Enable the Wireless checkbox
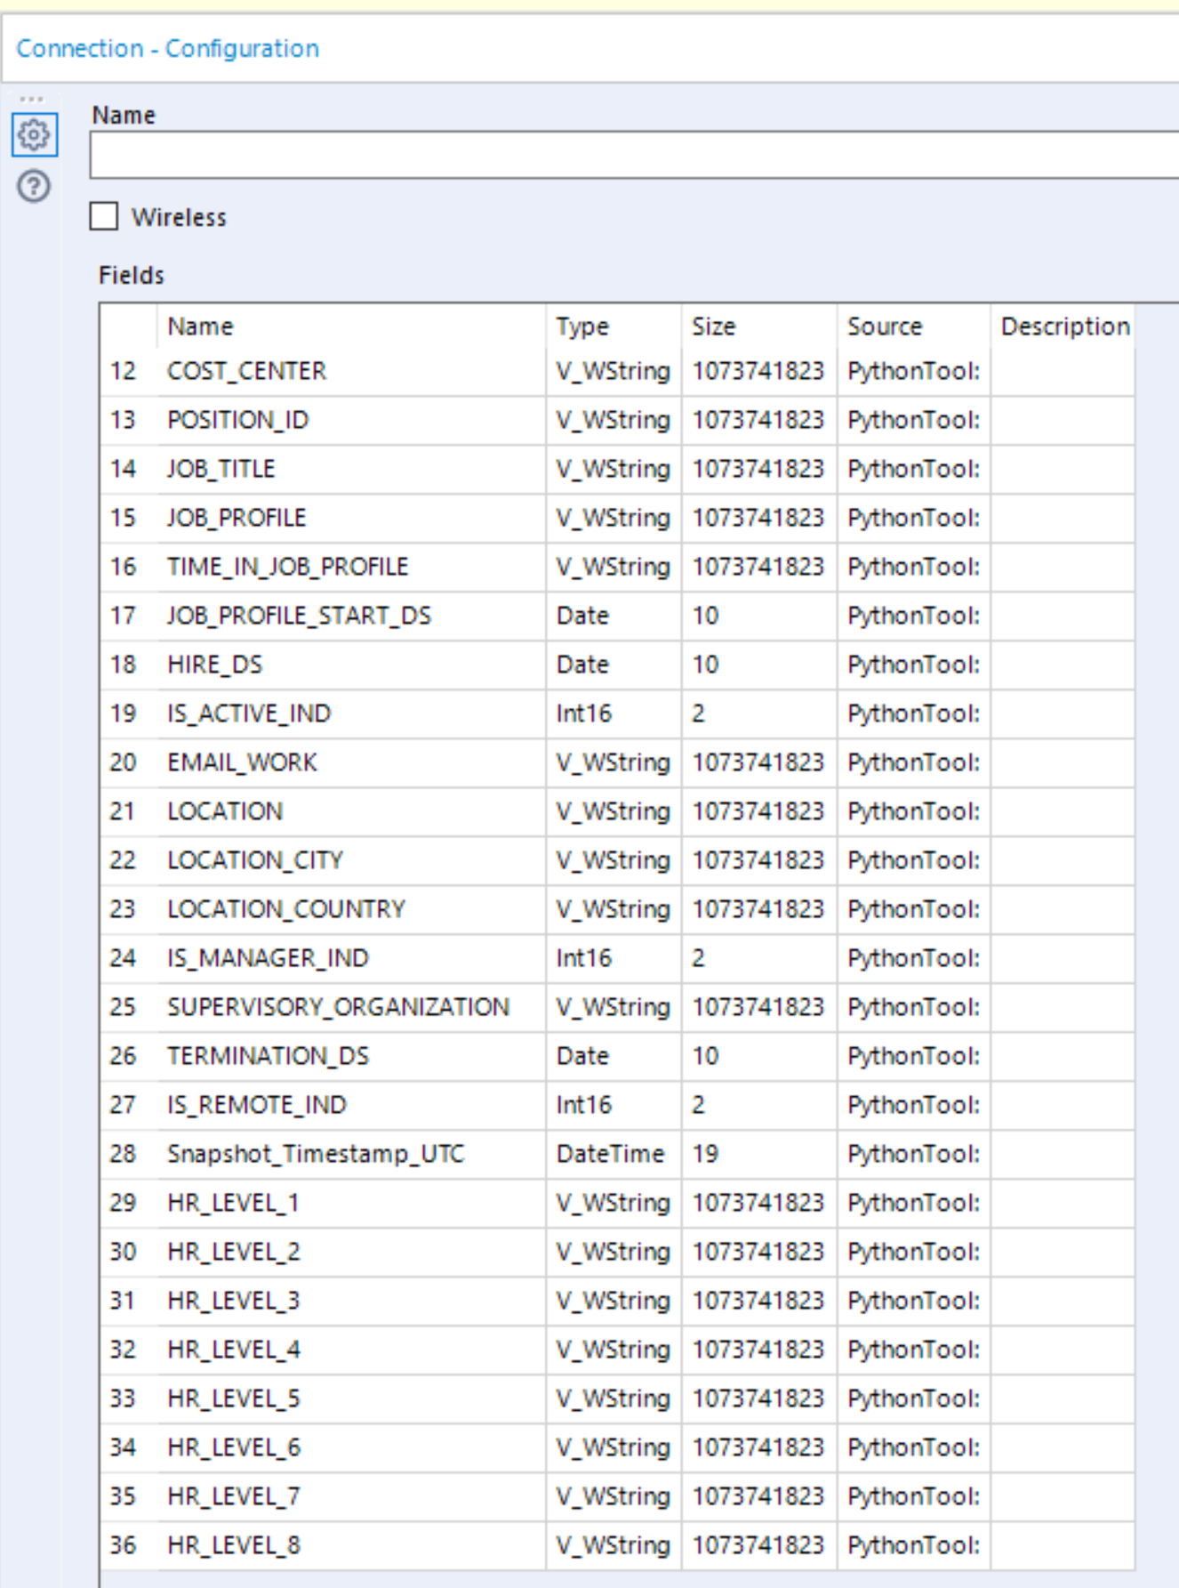Screen dimensions: 1179x1588 coord(104,216)
